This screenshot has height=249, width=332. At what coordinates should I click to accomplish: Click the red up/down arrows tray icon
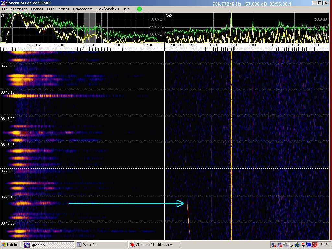click(303, 245)
